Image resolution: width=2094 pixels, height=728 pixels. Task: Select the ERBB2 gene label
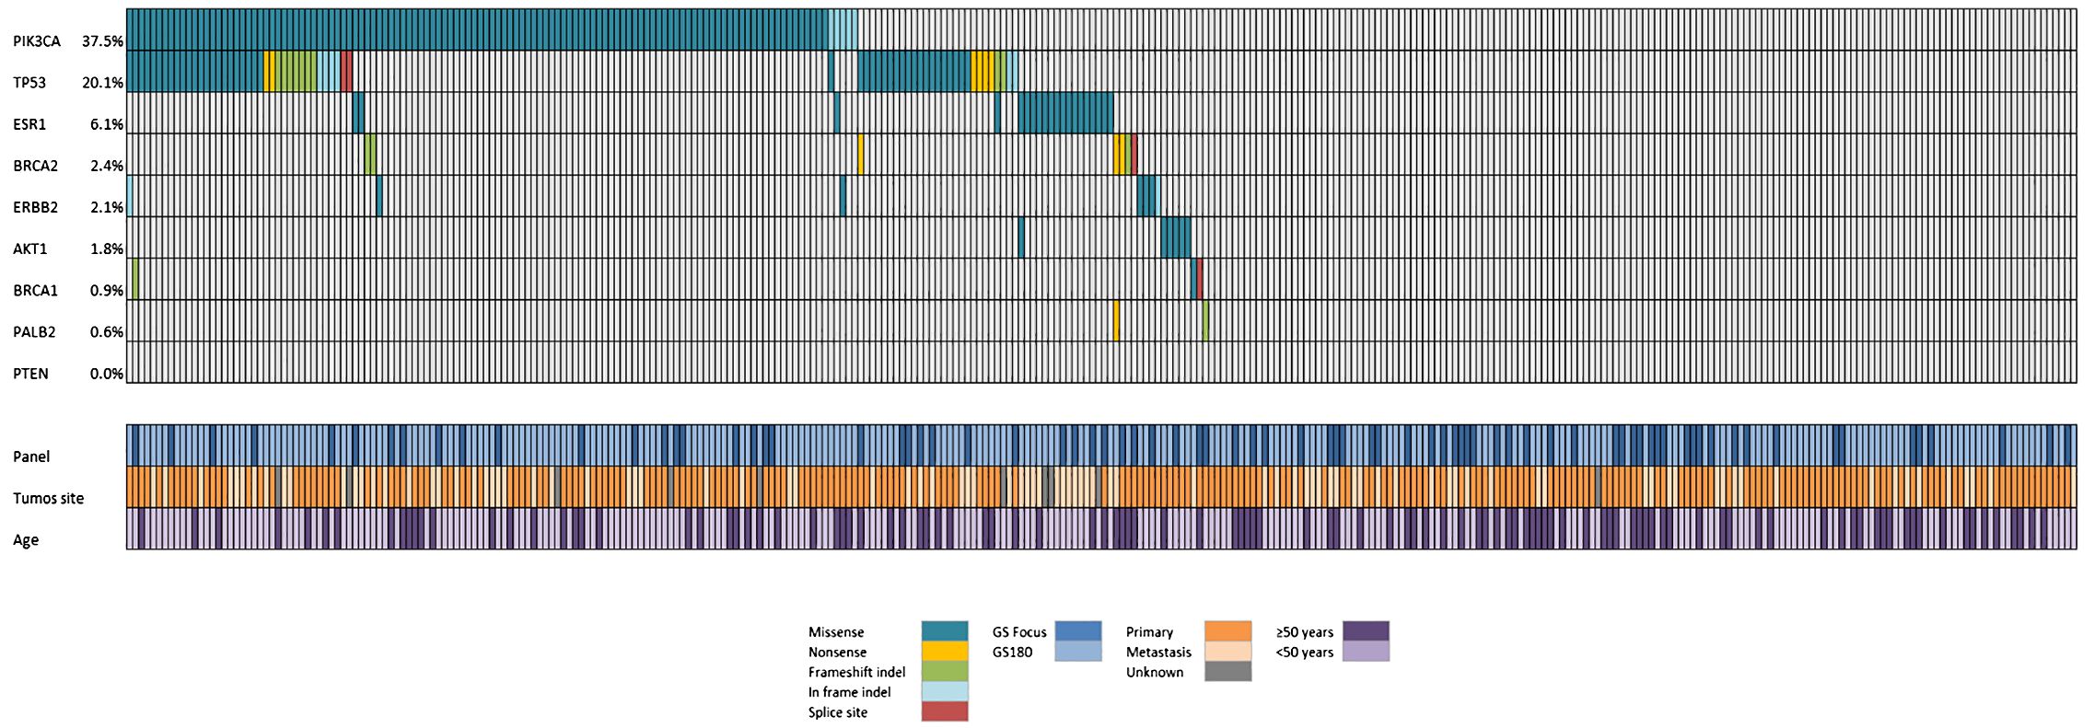point(36,207)
